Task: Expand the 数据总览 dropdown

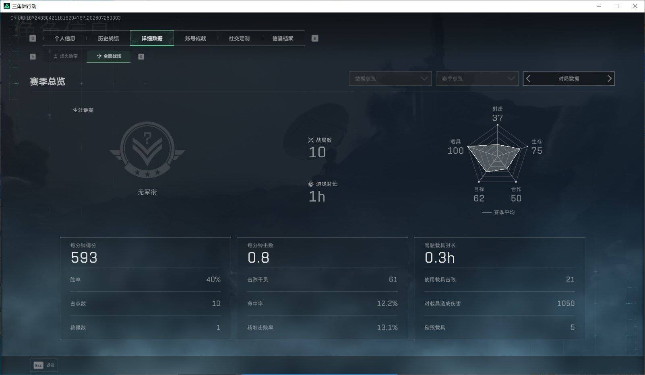Action: tap(390, 78)
